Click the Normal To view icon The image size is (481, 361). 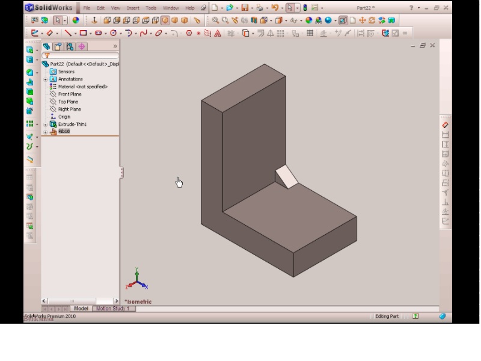pos(94,20)
